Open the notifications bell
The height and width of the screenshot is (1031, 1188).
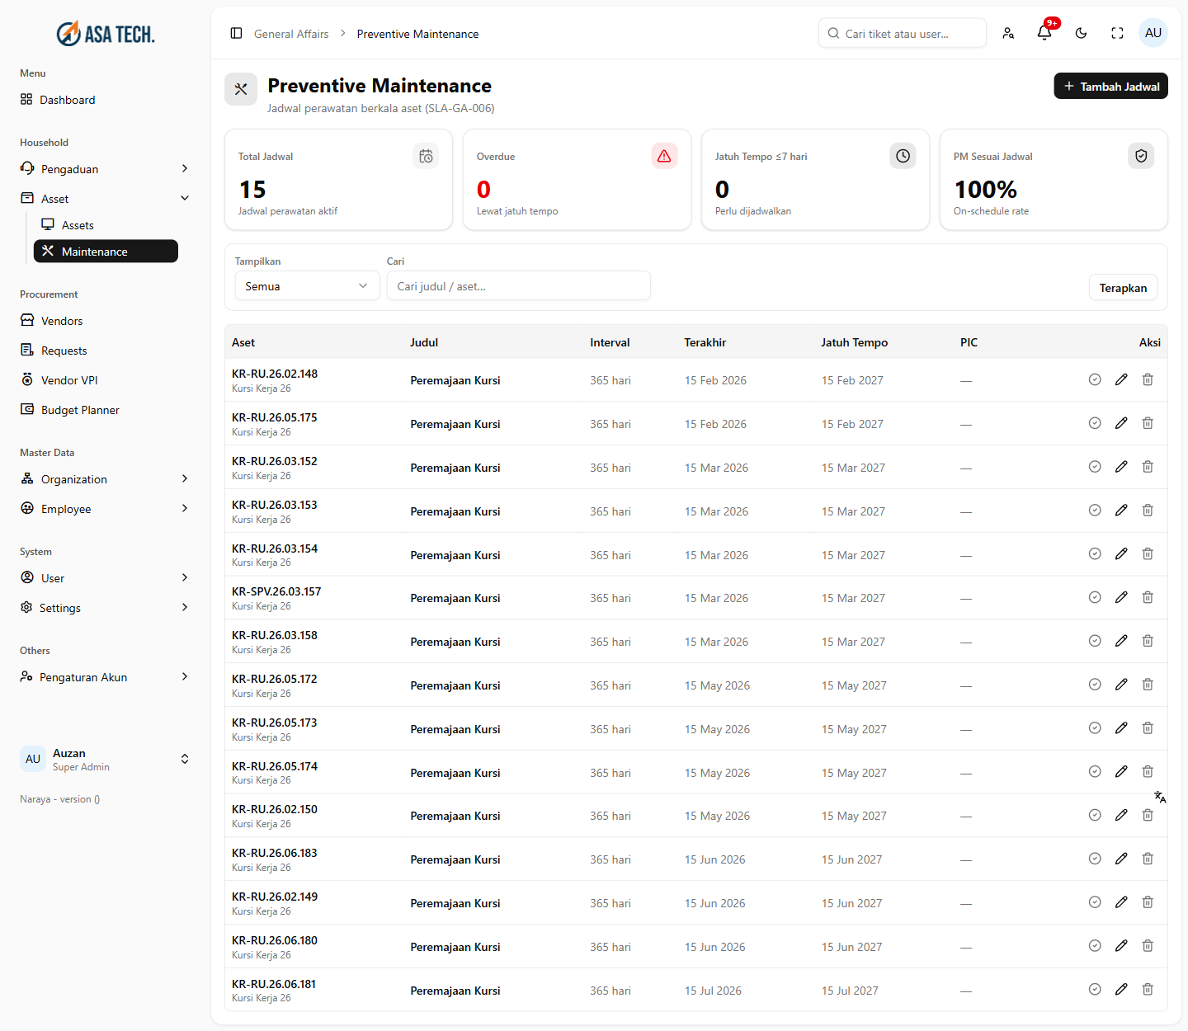1044,33
